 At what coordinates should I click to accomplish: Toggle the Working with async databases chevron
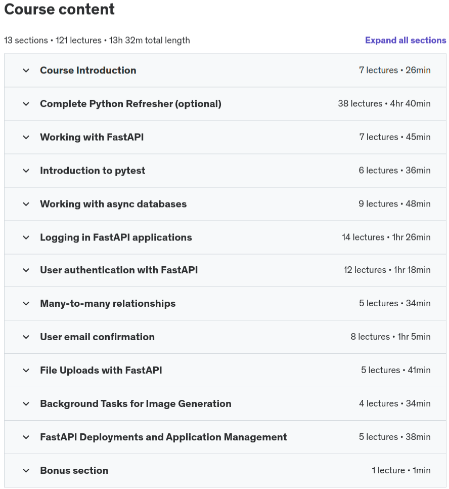pos(26,204)
